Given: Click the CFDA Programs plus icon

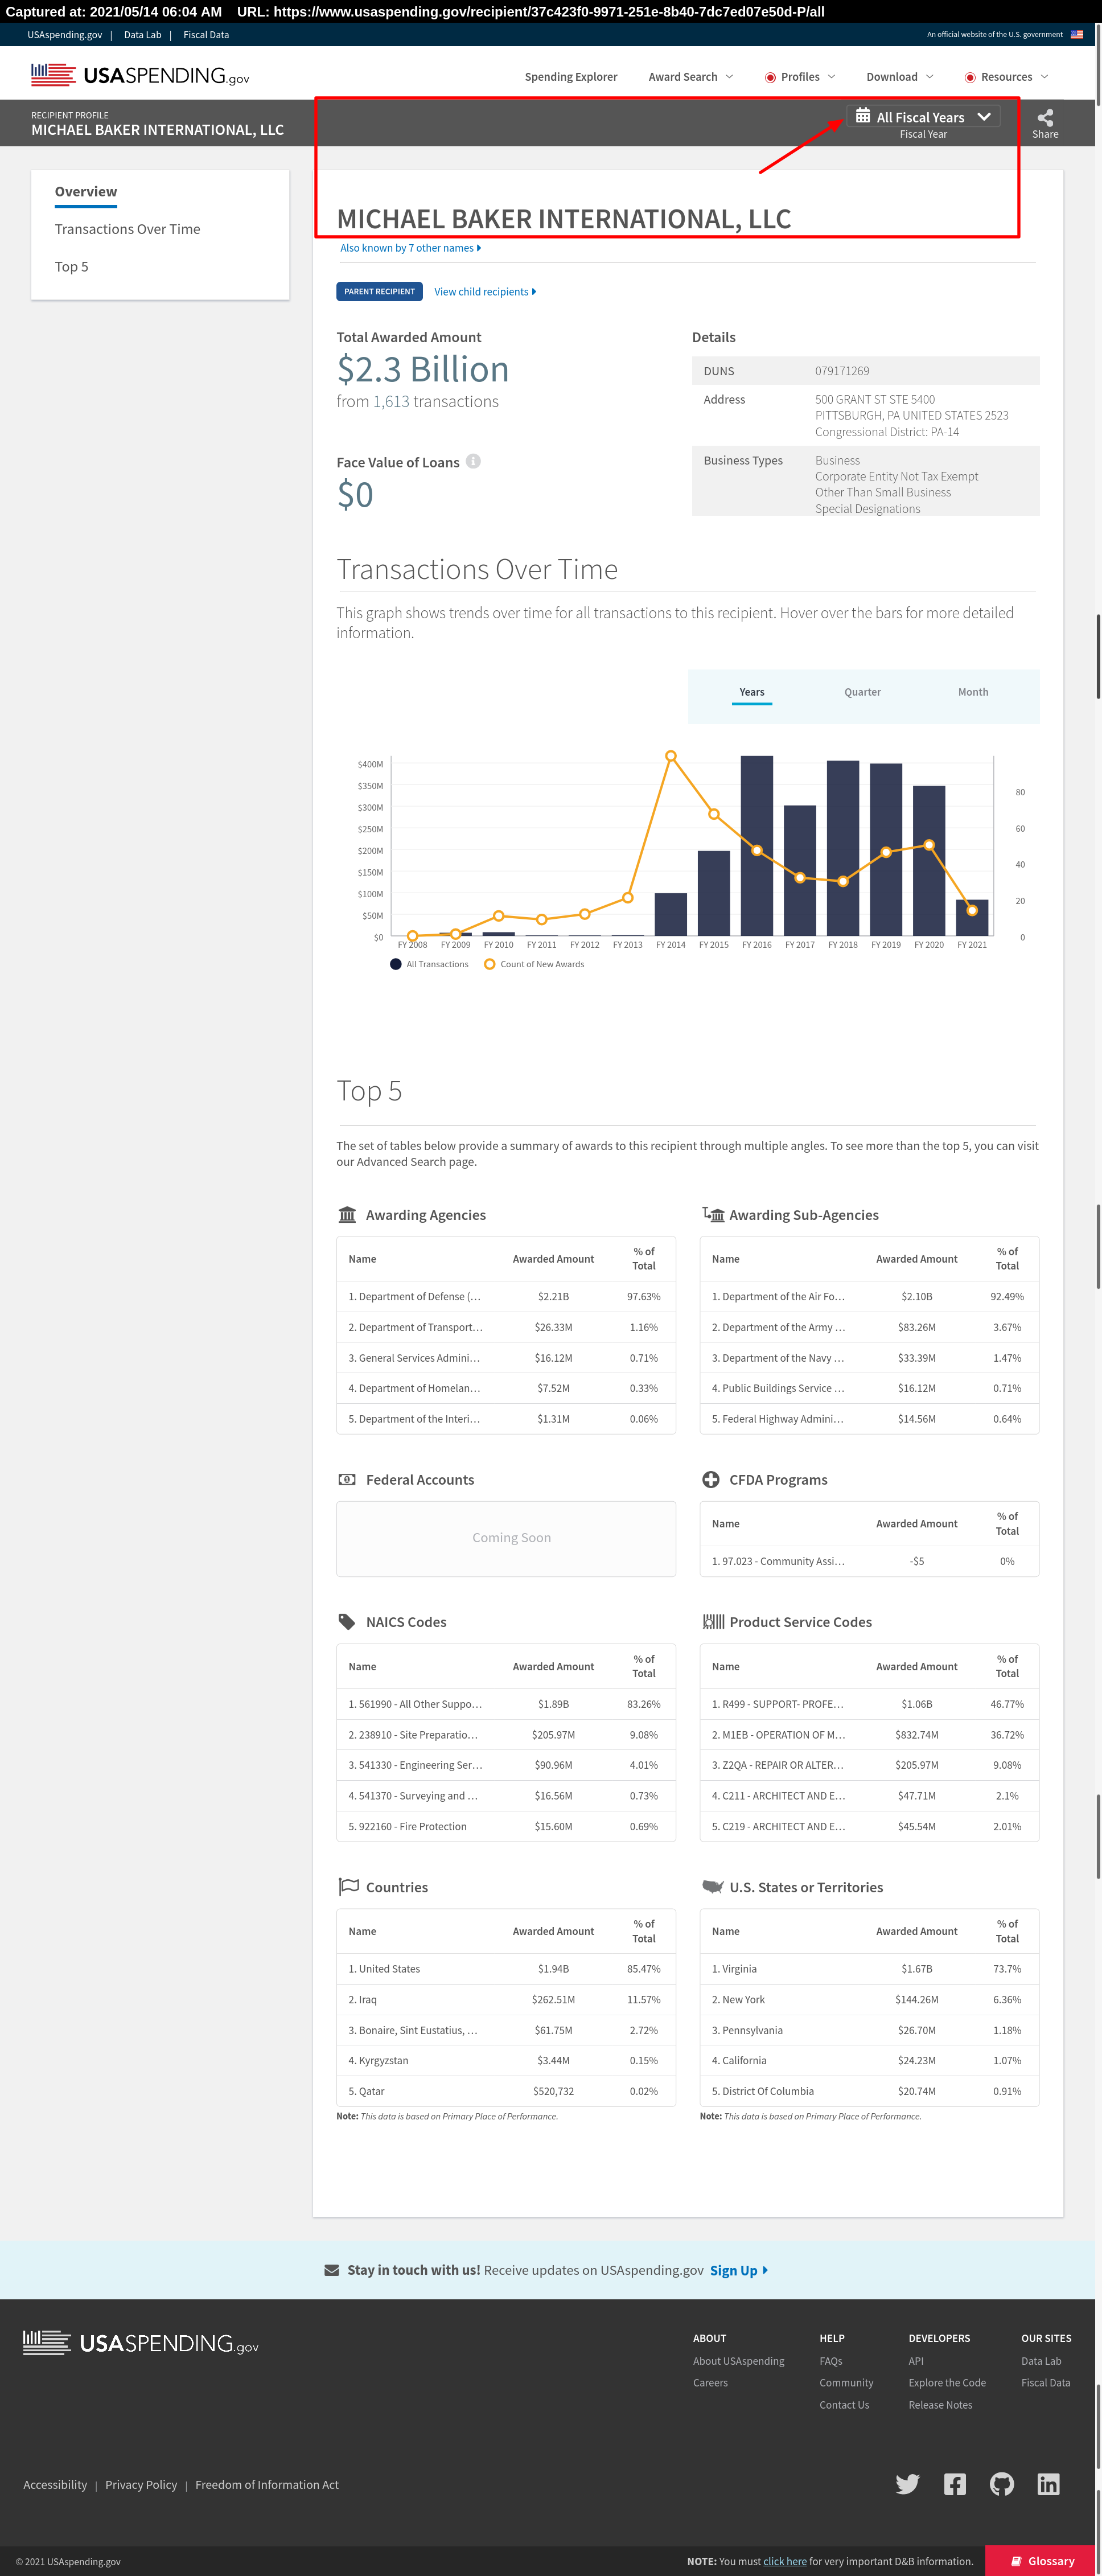Looking at the screenshot, I should coord(711,1479).
